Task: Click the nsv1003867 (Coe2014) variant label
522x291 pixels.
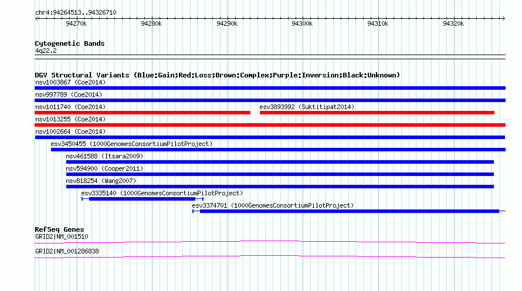Action: [70, 82]
